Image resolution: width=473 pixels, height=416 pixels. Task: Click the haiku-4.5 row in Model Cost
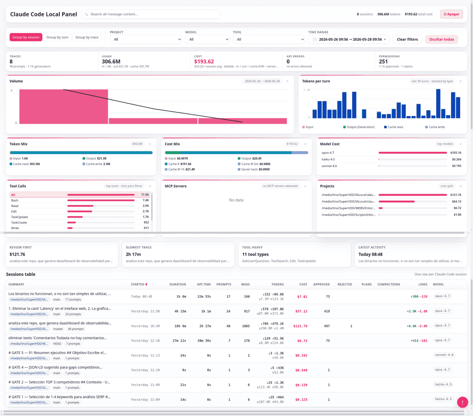point(391,160)
